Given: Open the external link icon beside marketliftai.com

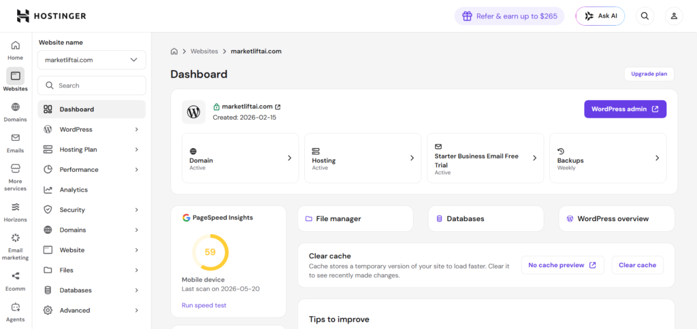Looking at the screenshot, I should (278, 107).
